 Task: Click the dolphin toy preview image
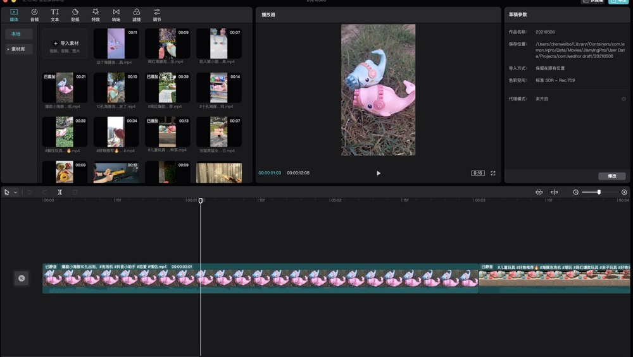(379, 90)
